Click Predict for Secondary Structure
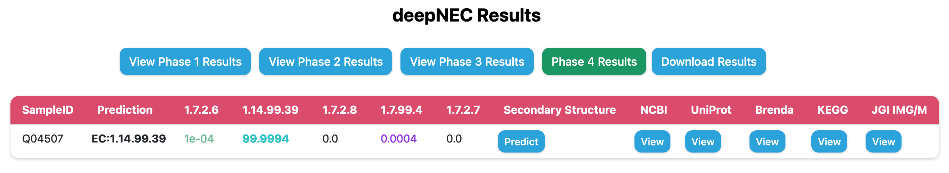949x173 pixels. click(521, 141)
